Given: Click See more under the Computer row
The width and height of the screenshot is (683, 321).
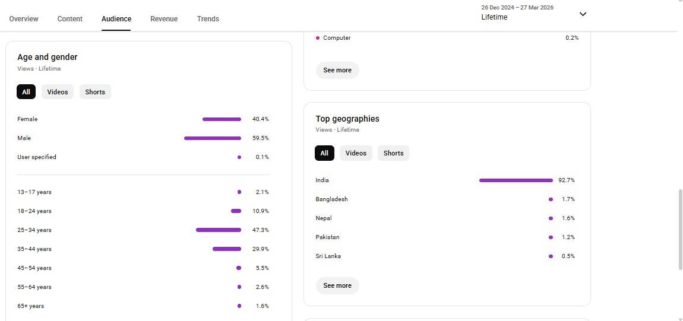Looking at the screenshot, I should coord(337,70).
